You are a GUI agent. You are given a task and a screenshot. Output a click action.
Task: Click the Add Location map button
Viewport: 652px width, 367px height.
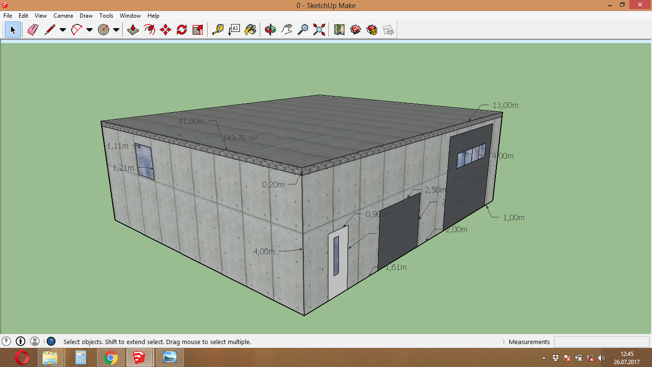click(339, 30)
